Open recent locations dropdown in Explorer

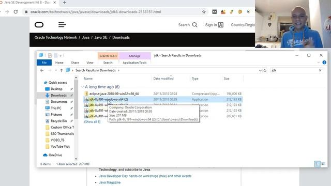56,70
